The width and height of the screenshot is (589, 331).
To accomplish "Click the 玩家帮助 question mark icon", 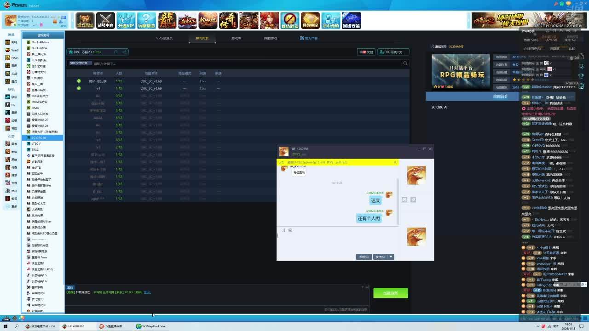I will point(146,21).
